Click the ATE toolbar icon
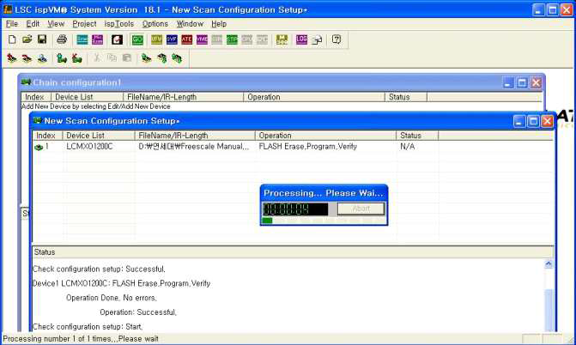Viewport: 576px width, 345px height. click(x=186, y=39)
